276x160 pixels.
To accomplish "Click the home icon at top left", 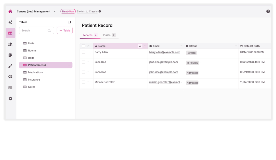I will 10,11.
